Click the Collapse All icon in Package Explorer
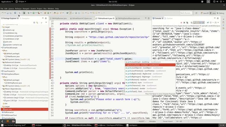 (34, 23)
